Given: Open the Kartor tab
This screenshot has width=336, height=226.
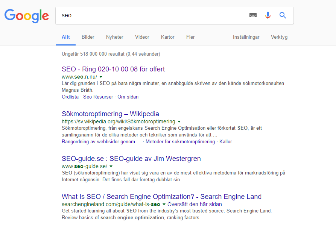Looking at the screenshot, I should (167, 37).
